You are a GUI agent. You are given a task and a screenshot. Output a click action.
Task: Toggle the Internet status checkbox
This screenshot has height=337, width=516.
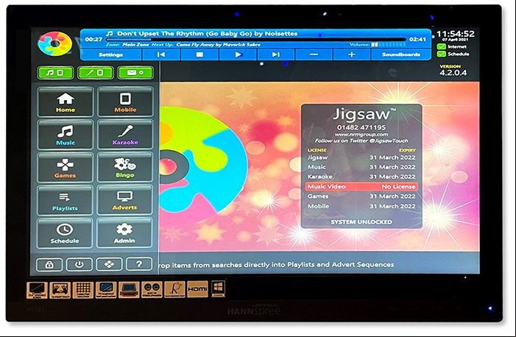point(442,47)
